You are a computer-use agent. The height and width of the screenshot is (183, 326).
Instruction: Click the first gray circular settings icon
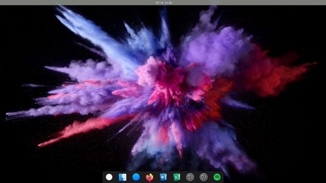pos(190,177)
